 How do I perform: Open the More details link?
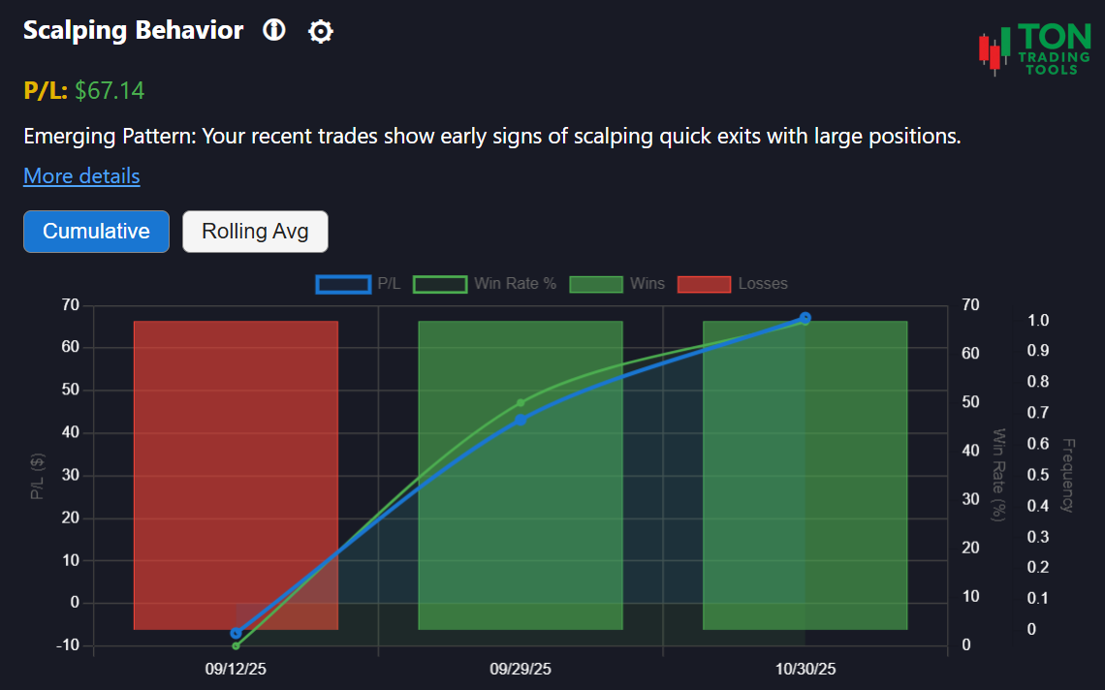click(81, 175)
